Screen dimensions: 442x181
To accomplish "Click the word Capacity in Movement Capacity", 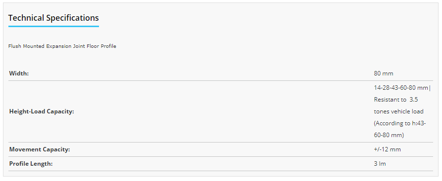I will [56, 149].
